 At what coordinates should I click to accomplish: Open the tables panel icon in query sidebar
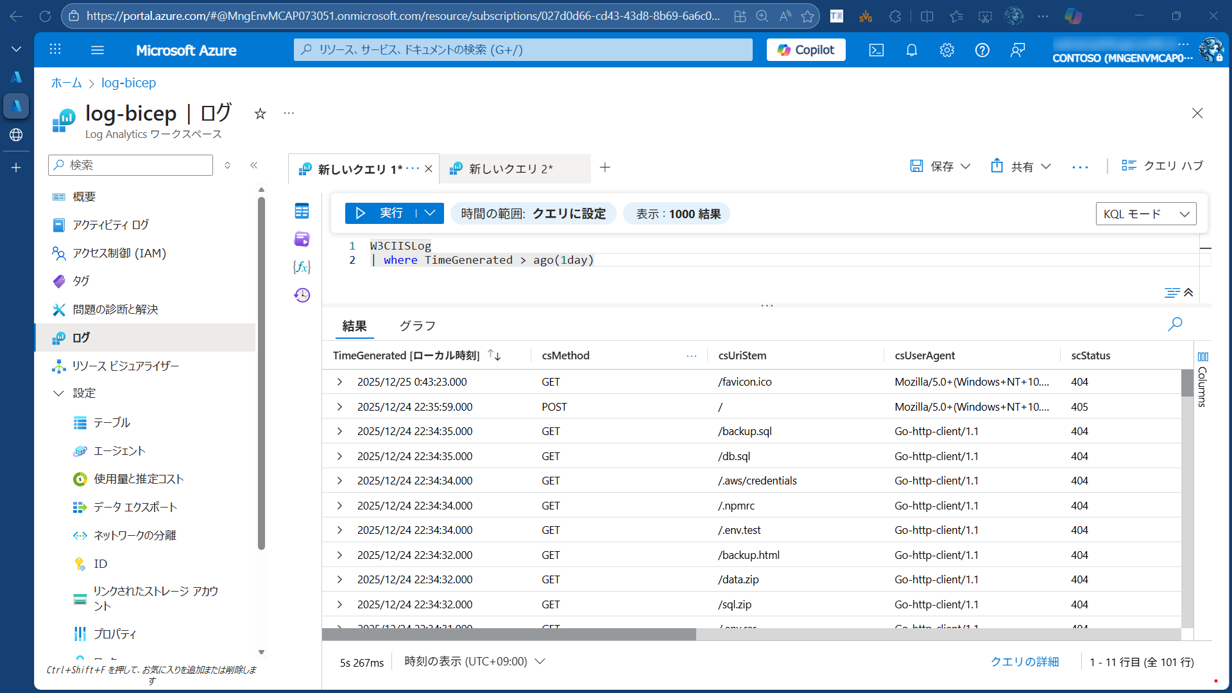302,210
